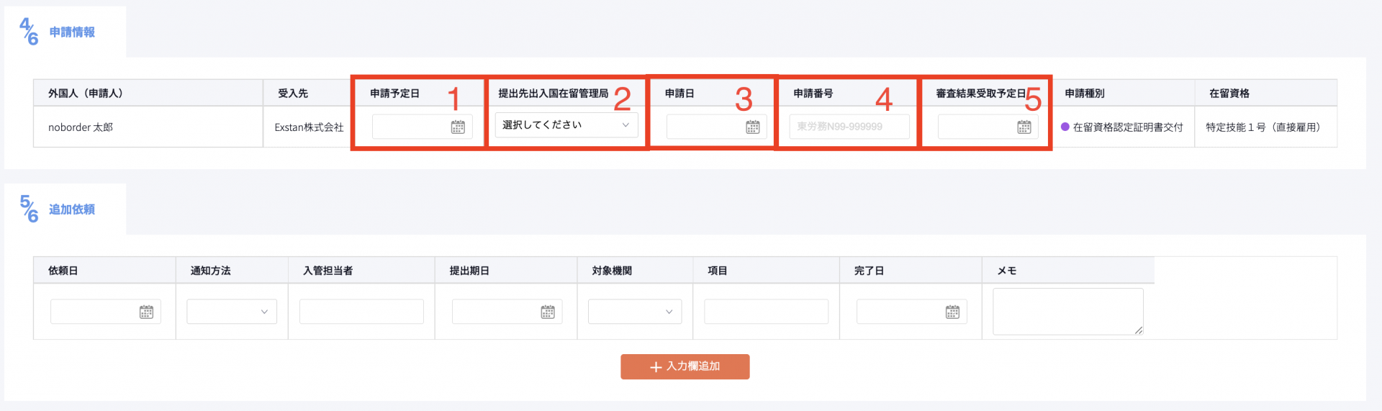Open calendar picker for 申請日 field
The width and height of the screenshot is (1382, 411).
click(x=752, y=127)
